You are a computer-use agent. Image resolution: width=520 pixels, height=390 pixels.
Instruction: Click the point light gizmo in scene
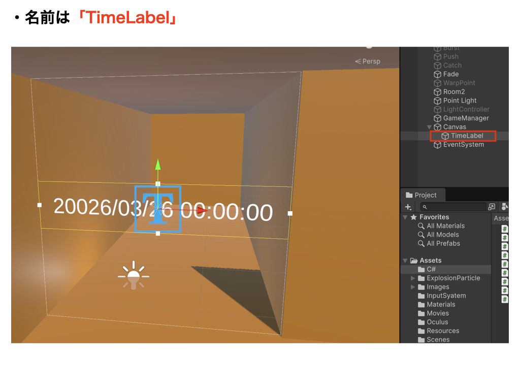pyautogui.click(x=134, y=276)
